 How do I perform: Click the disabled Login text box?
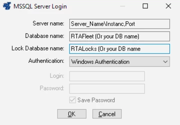[107, 76]
